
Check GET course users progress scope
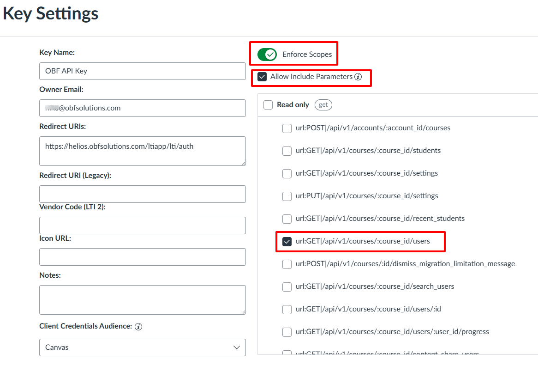[x=287, y=332]
